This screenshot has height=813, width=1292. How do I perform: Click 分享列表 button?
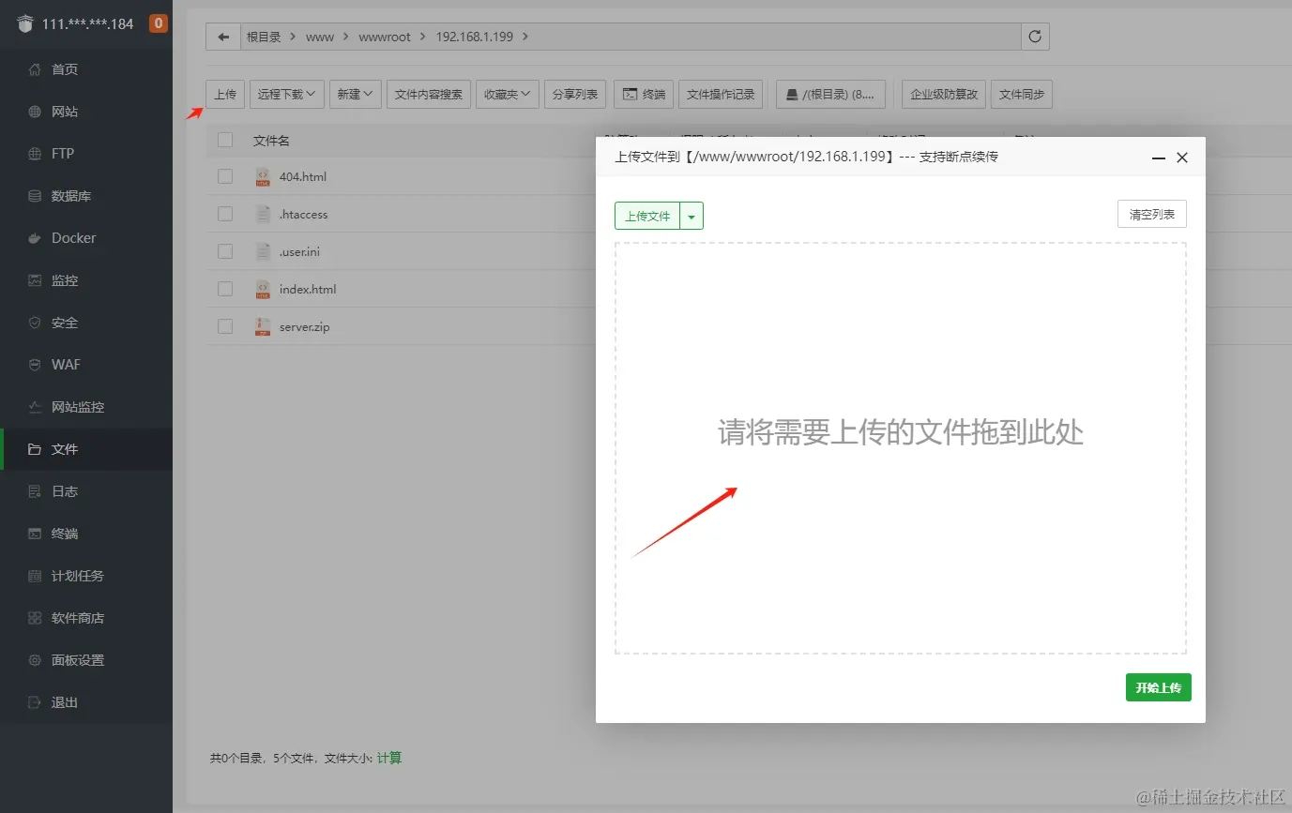[x=575, y=94]
